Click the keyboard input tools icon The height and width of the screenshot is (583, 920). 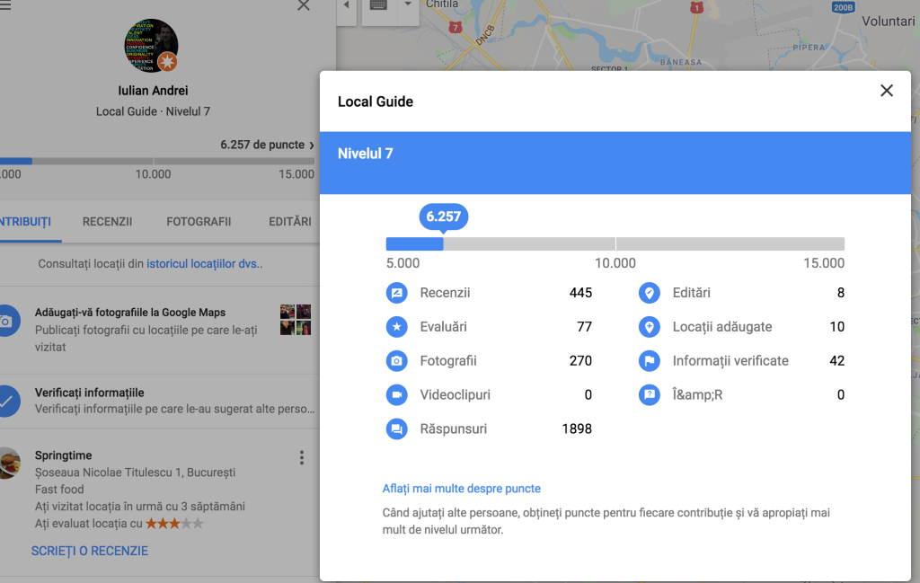379,6
